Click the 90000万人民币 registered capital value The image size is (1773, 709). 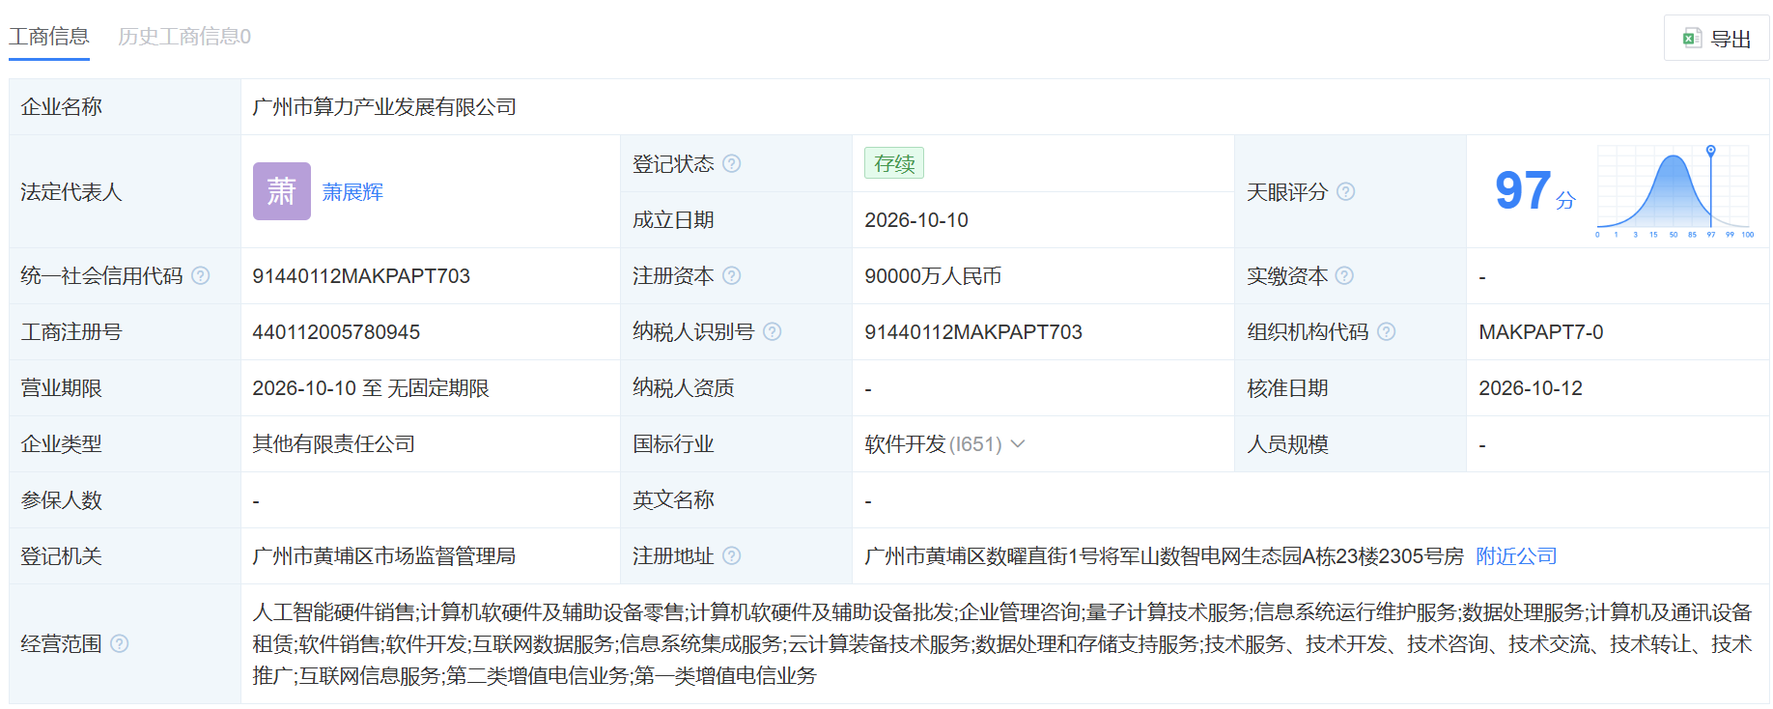tap(933, 276)
